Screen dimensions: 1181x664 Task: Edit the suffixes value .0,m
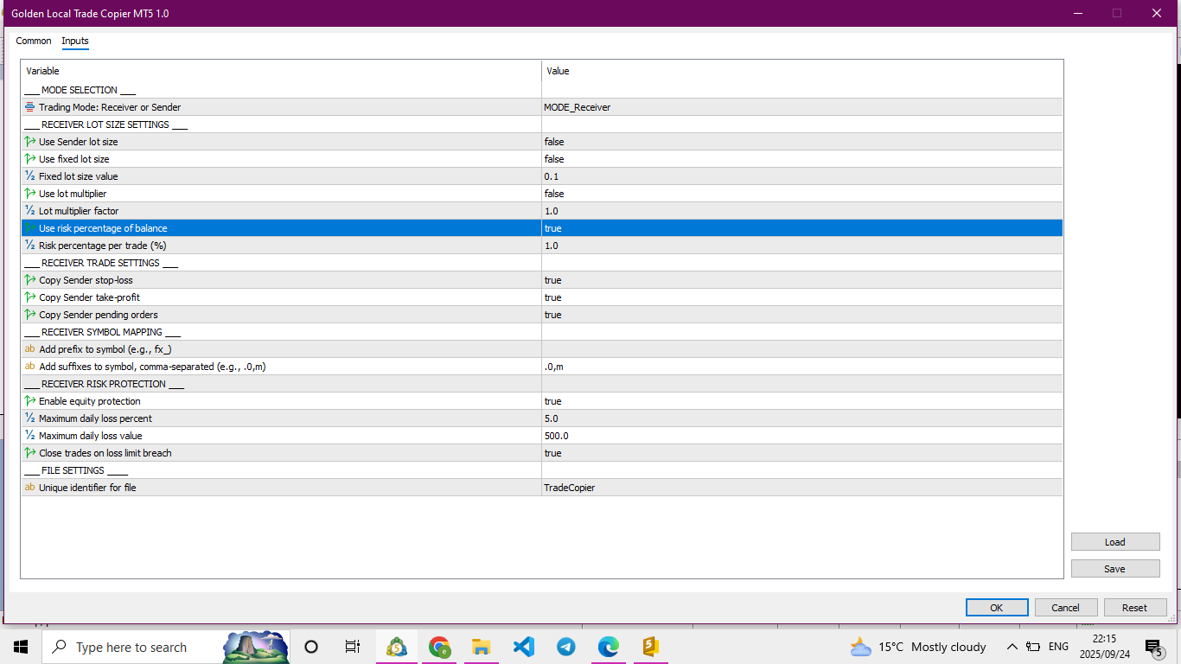[x=802, y=367]
